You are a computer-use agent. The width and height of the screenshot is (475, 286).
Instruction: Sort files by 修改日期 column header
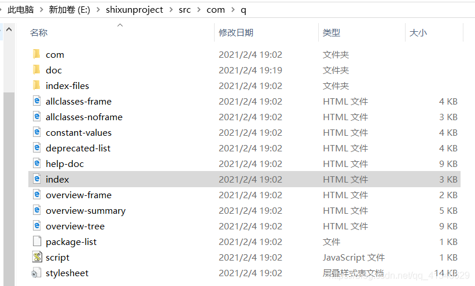point(236,32)
